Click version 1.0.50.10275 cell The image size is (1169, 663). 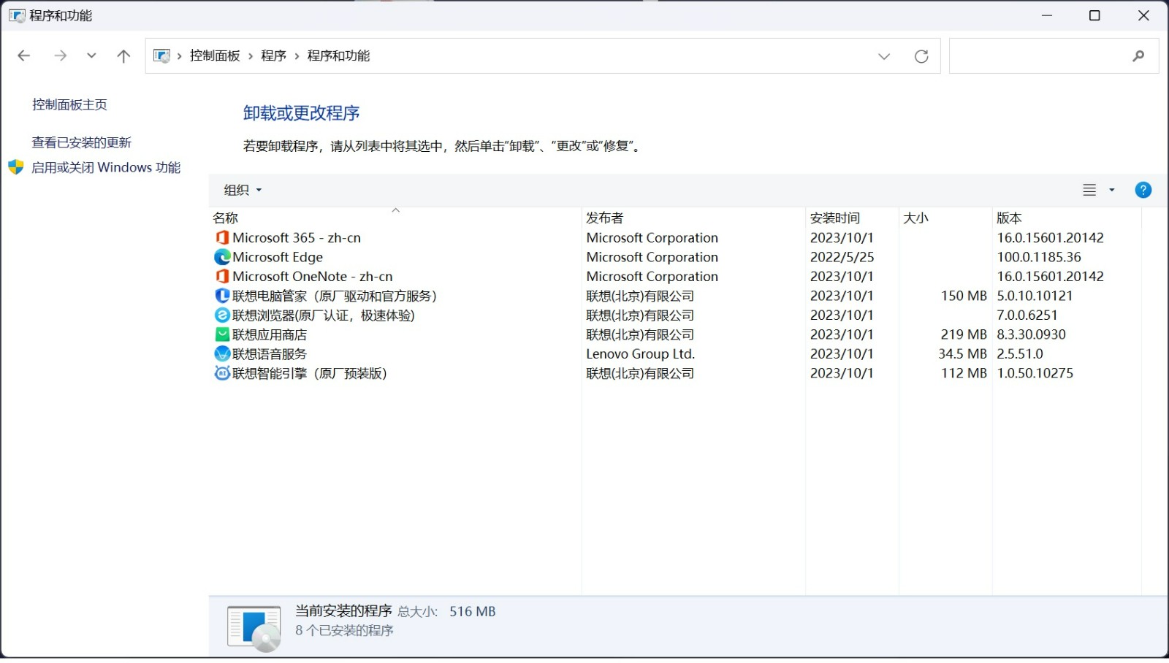click(1035, 373)
